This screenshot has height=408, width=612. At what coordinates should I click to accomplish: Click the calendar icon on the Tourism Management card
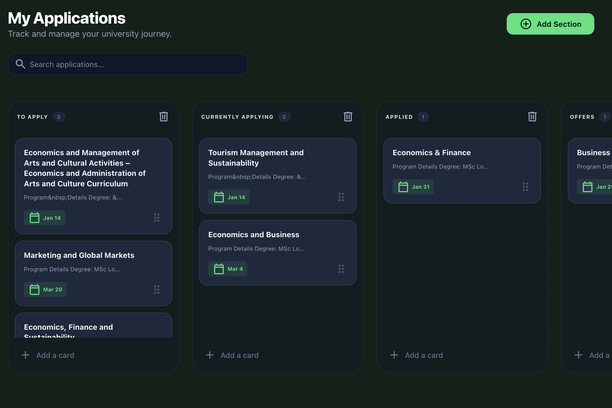pyautogui.click(x=218, y=197)
